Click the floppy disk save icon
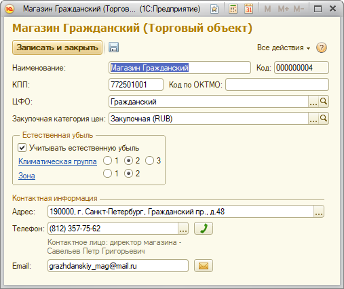Image resolution: width=344 pixels, height=289 pixels. (x=113, y=47)
